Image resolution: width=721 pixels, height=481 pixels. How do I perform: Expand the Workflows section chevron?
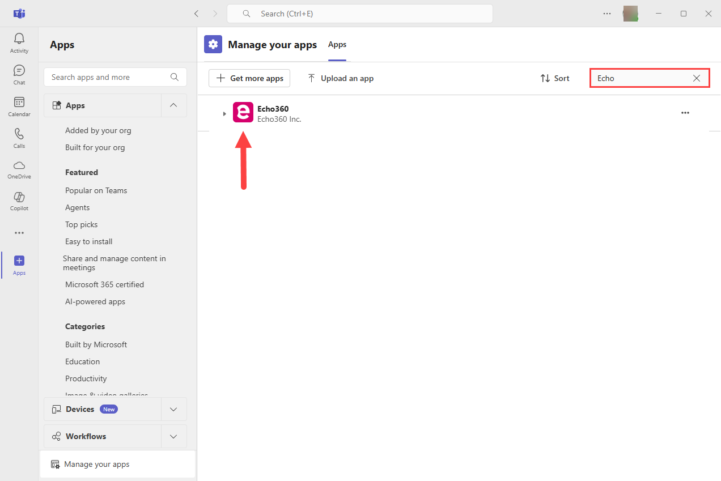[174, 436]
